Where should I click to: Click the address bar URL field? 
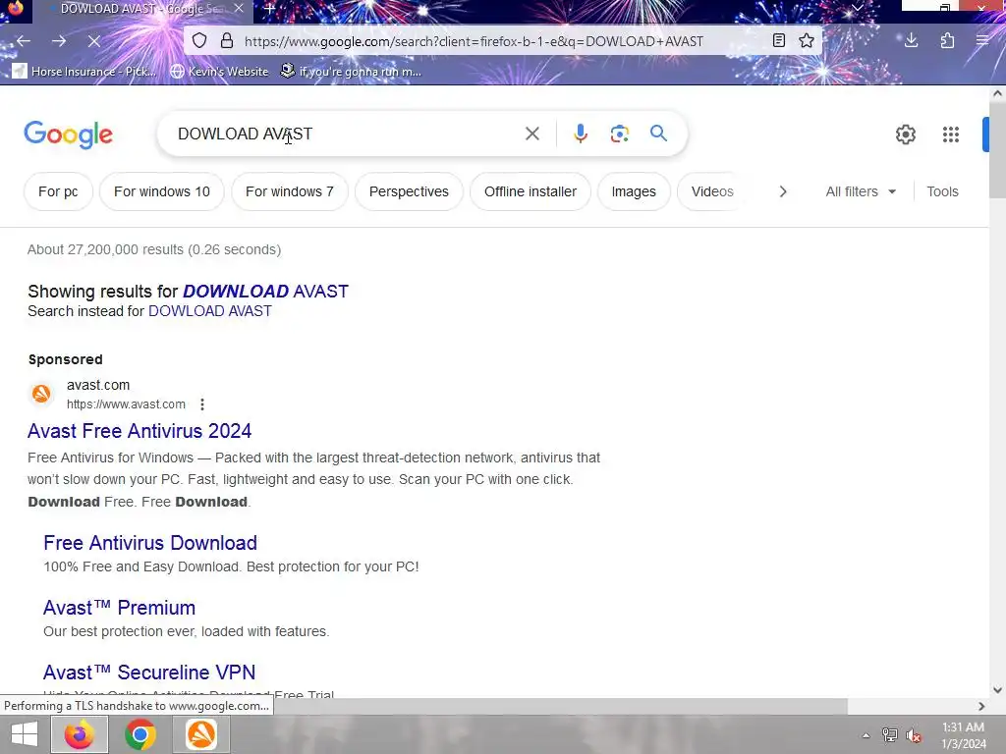(474, 41)
